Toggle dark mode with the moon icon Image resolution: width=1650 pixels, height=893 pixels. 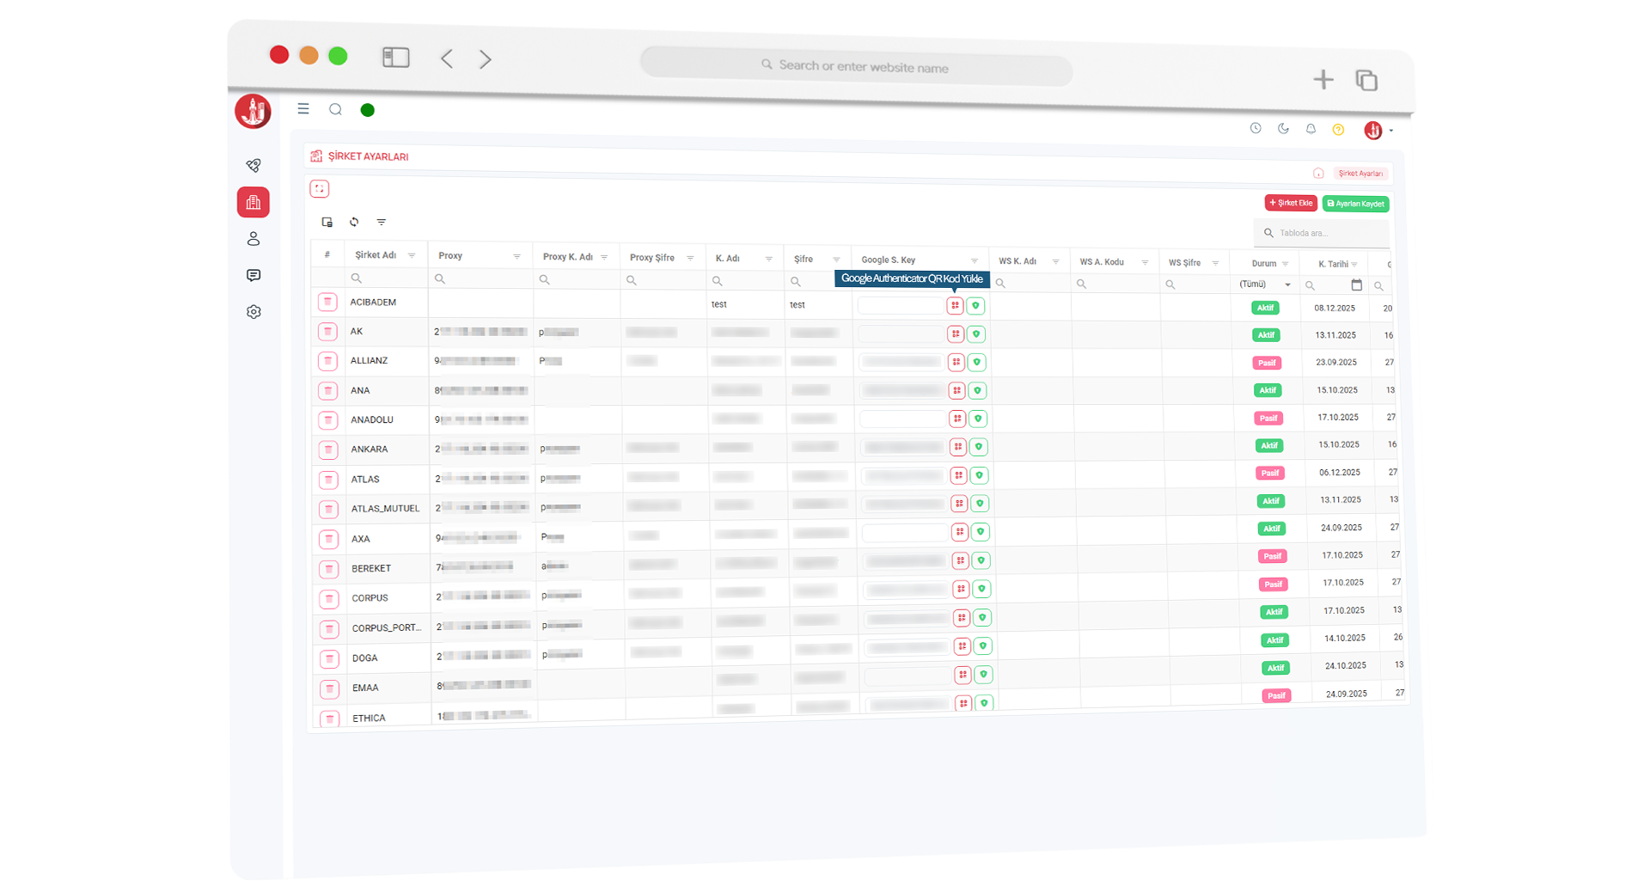tap(1283, 128)
